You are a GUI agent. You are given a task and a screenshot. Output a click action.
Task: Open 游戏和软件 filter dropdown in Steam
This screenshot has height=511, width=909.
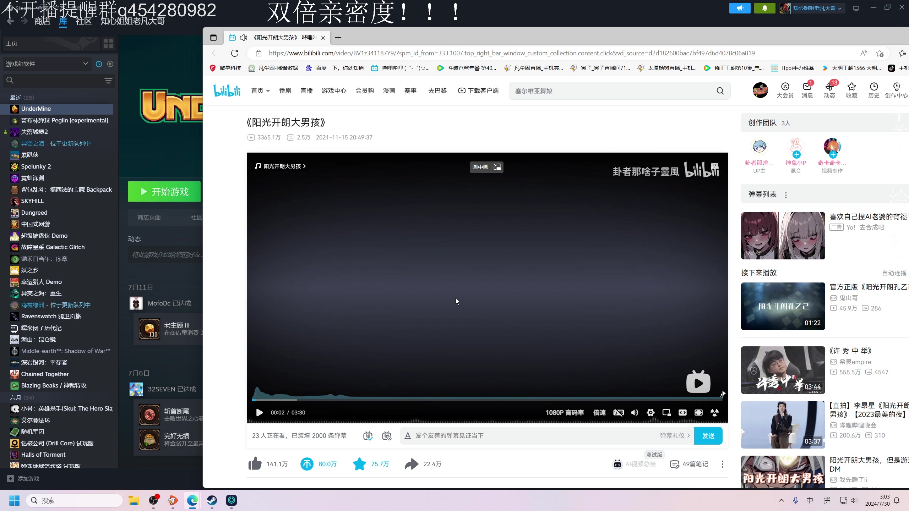pyautogui.click(x=47, y=64)
